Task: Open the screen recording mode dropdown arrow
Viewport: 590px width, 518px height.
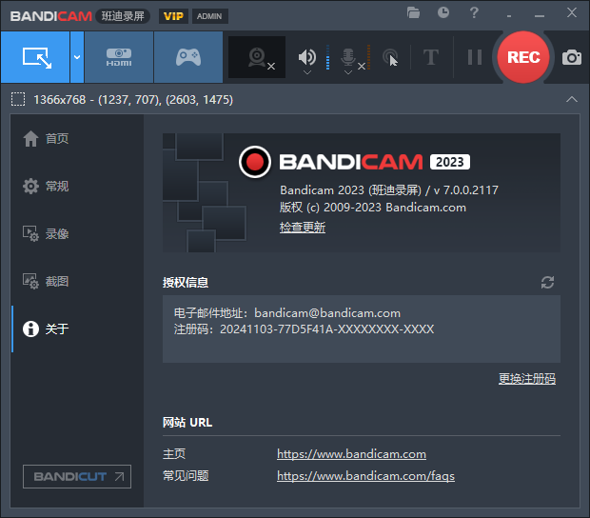Action: (x=77, y=57)
